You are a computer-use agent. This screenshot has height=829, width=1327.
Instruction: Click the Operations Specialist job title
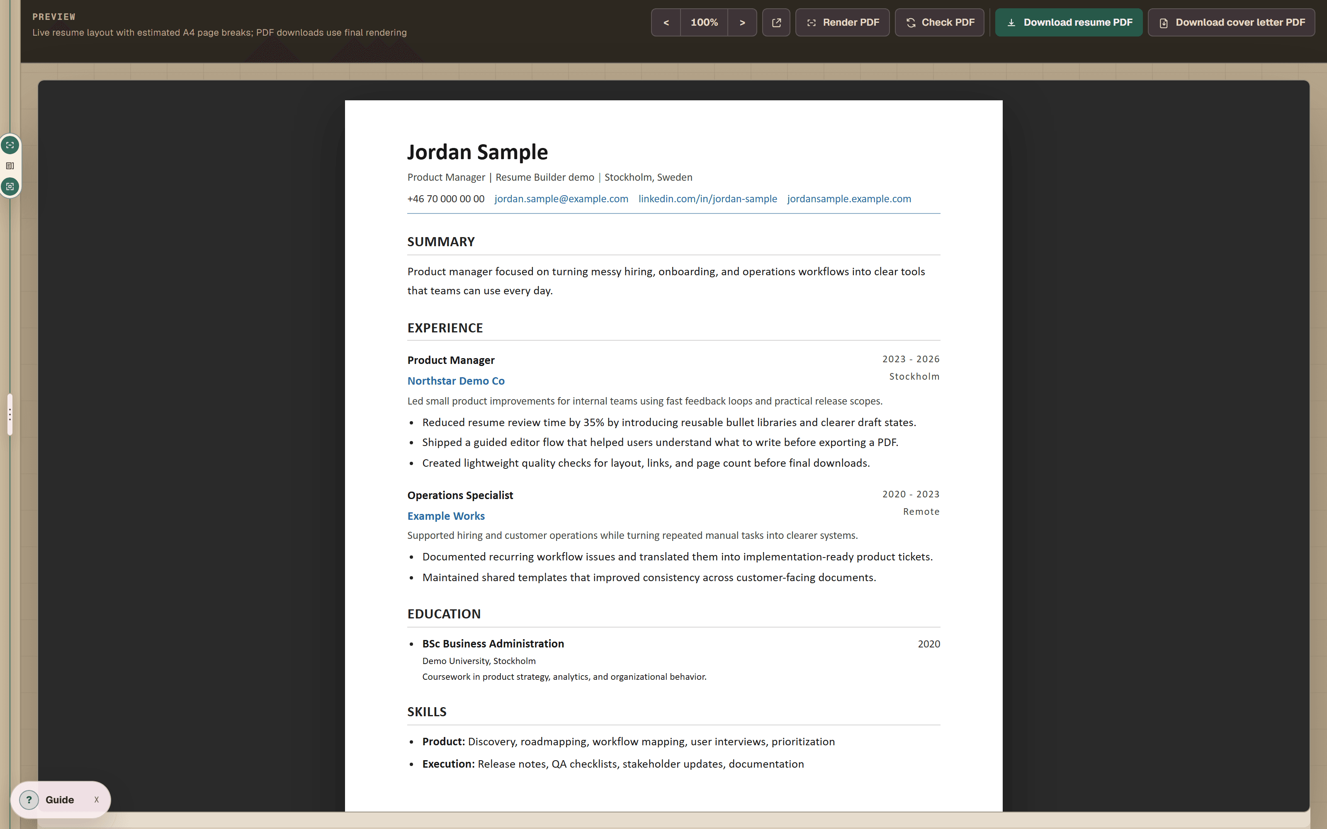(x=460, y=495)
